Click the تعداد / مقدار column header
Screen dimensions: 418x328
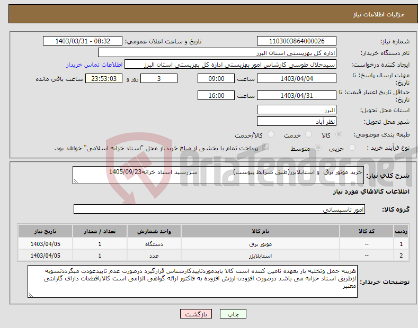[x=100, y=231]
